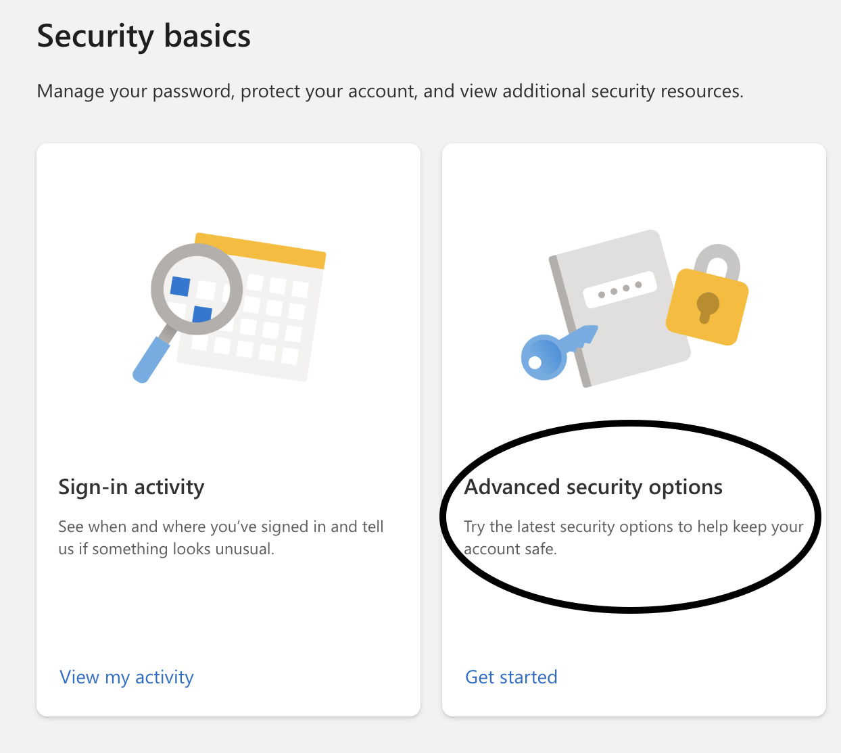Click the magnifying glass illustration icon

click(196, 289)
